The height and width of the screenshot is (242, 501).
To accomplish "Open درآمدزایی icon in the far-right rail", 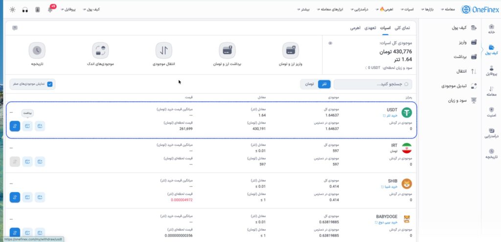I will pyautogui.click(x=491, y=133).
